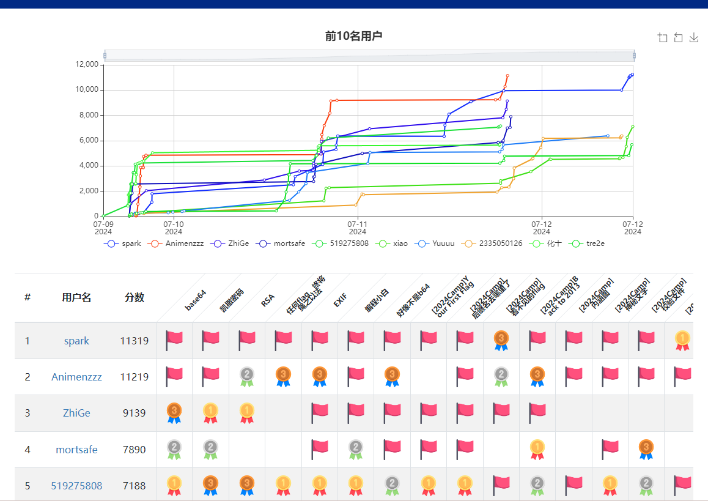Click the zoom reset icon above chart

pos(678,38)
